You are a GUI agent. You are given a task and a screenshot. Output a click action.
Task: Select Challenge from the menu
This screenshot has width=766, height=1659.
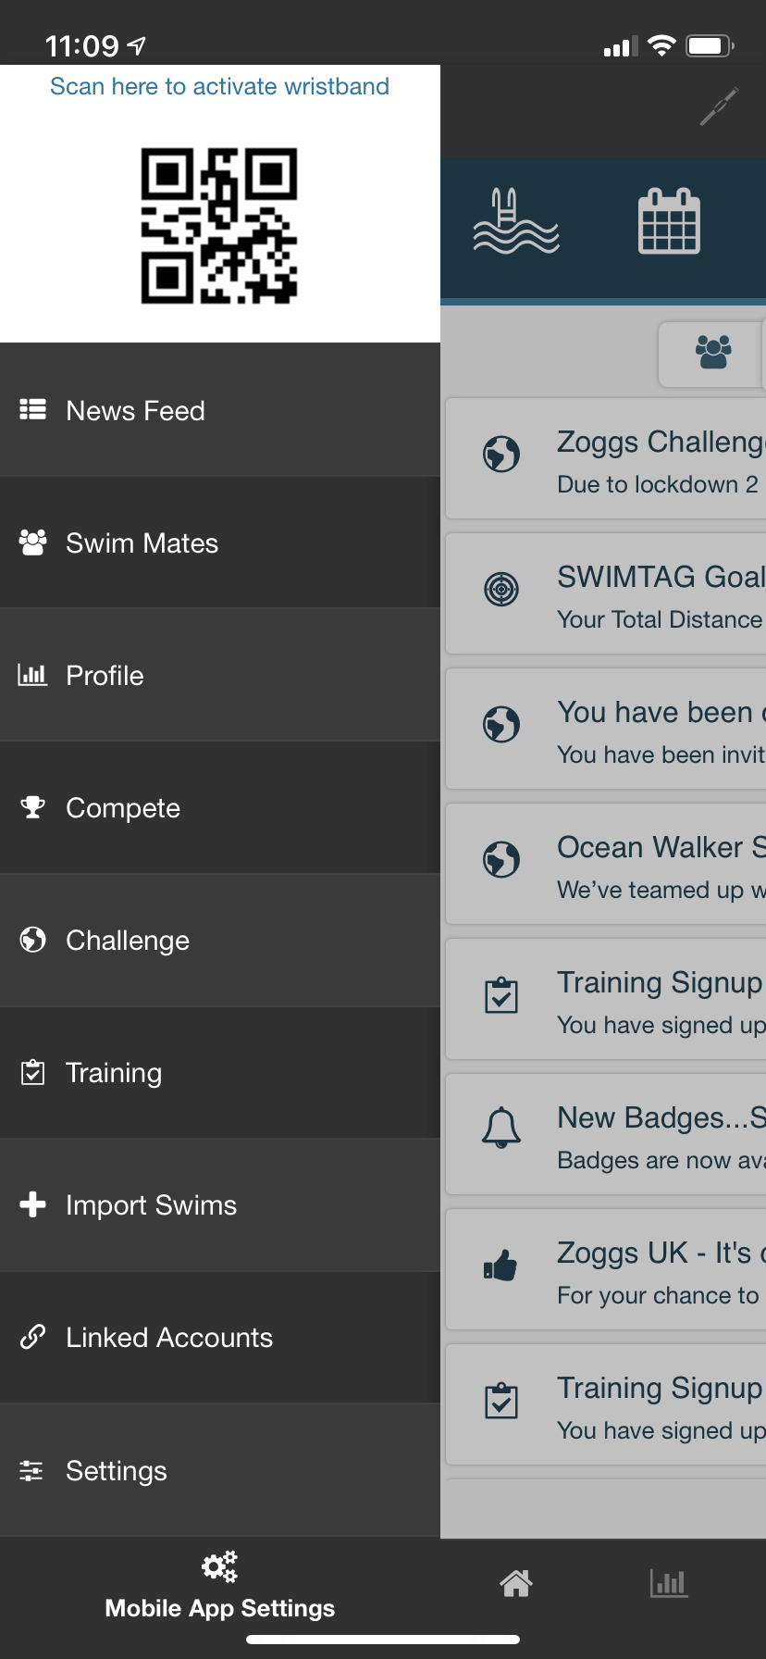tap(128, 941)
